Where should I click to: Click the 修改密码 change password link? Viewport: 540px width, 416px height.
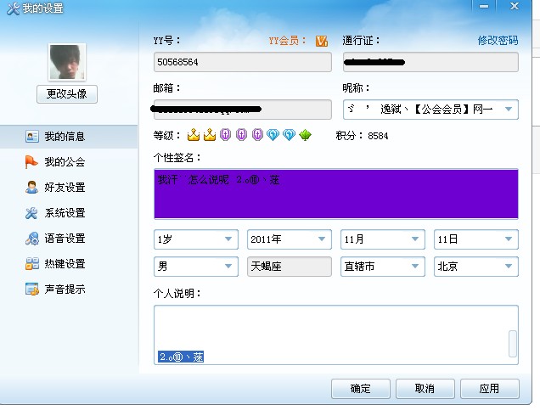(498, 41)
